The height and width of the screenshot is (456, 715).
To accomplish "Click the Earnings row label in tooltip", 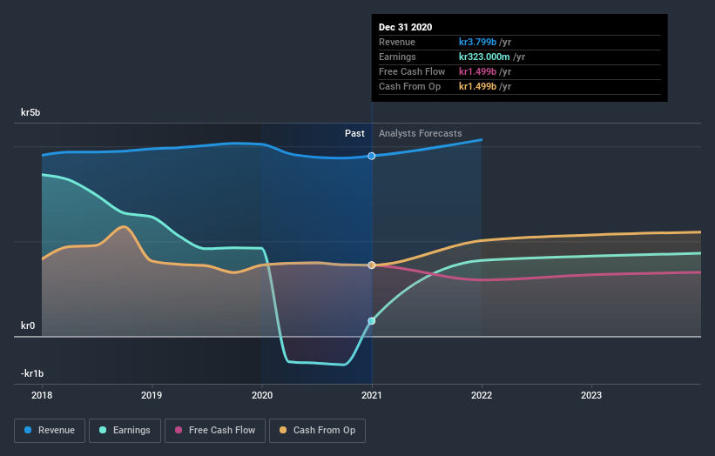I will tap(397, 57).
